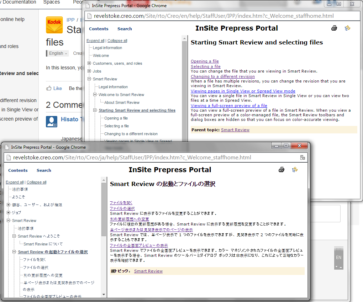Click the print icon in the Japanese help window
This screenshot has height=302, width=363.
pyautogui.click(x=282, y=170)
